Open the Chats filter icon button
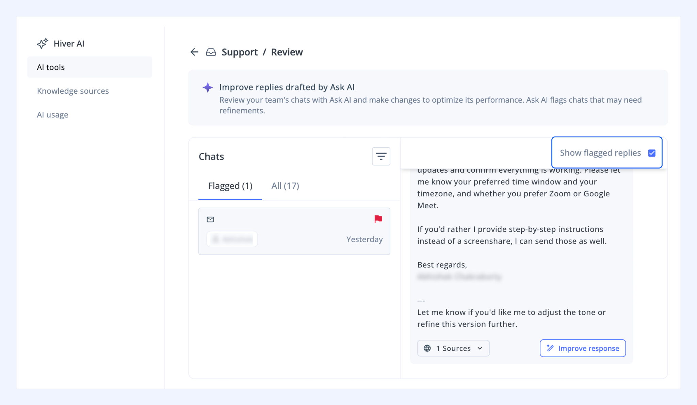Screen dimensions: 697x405 pyautogui.click(x=381, y=156)
